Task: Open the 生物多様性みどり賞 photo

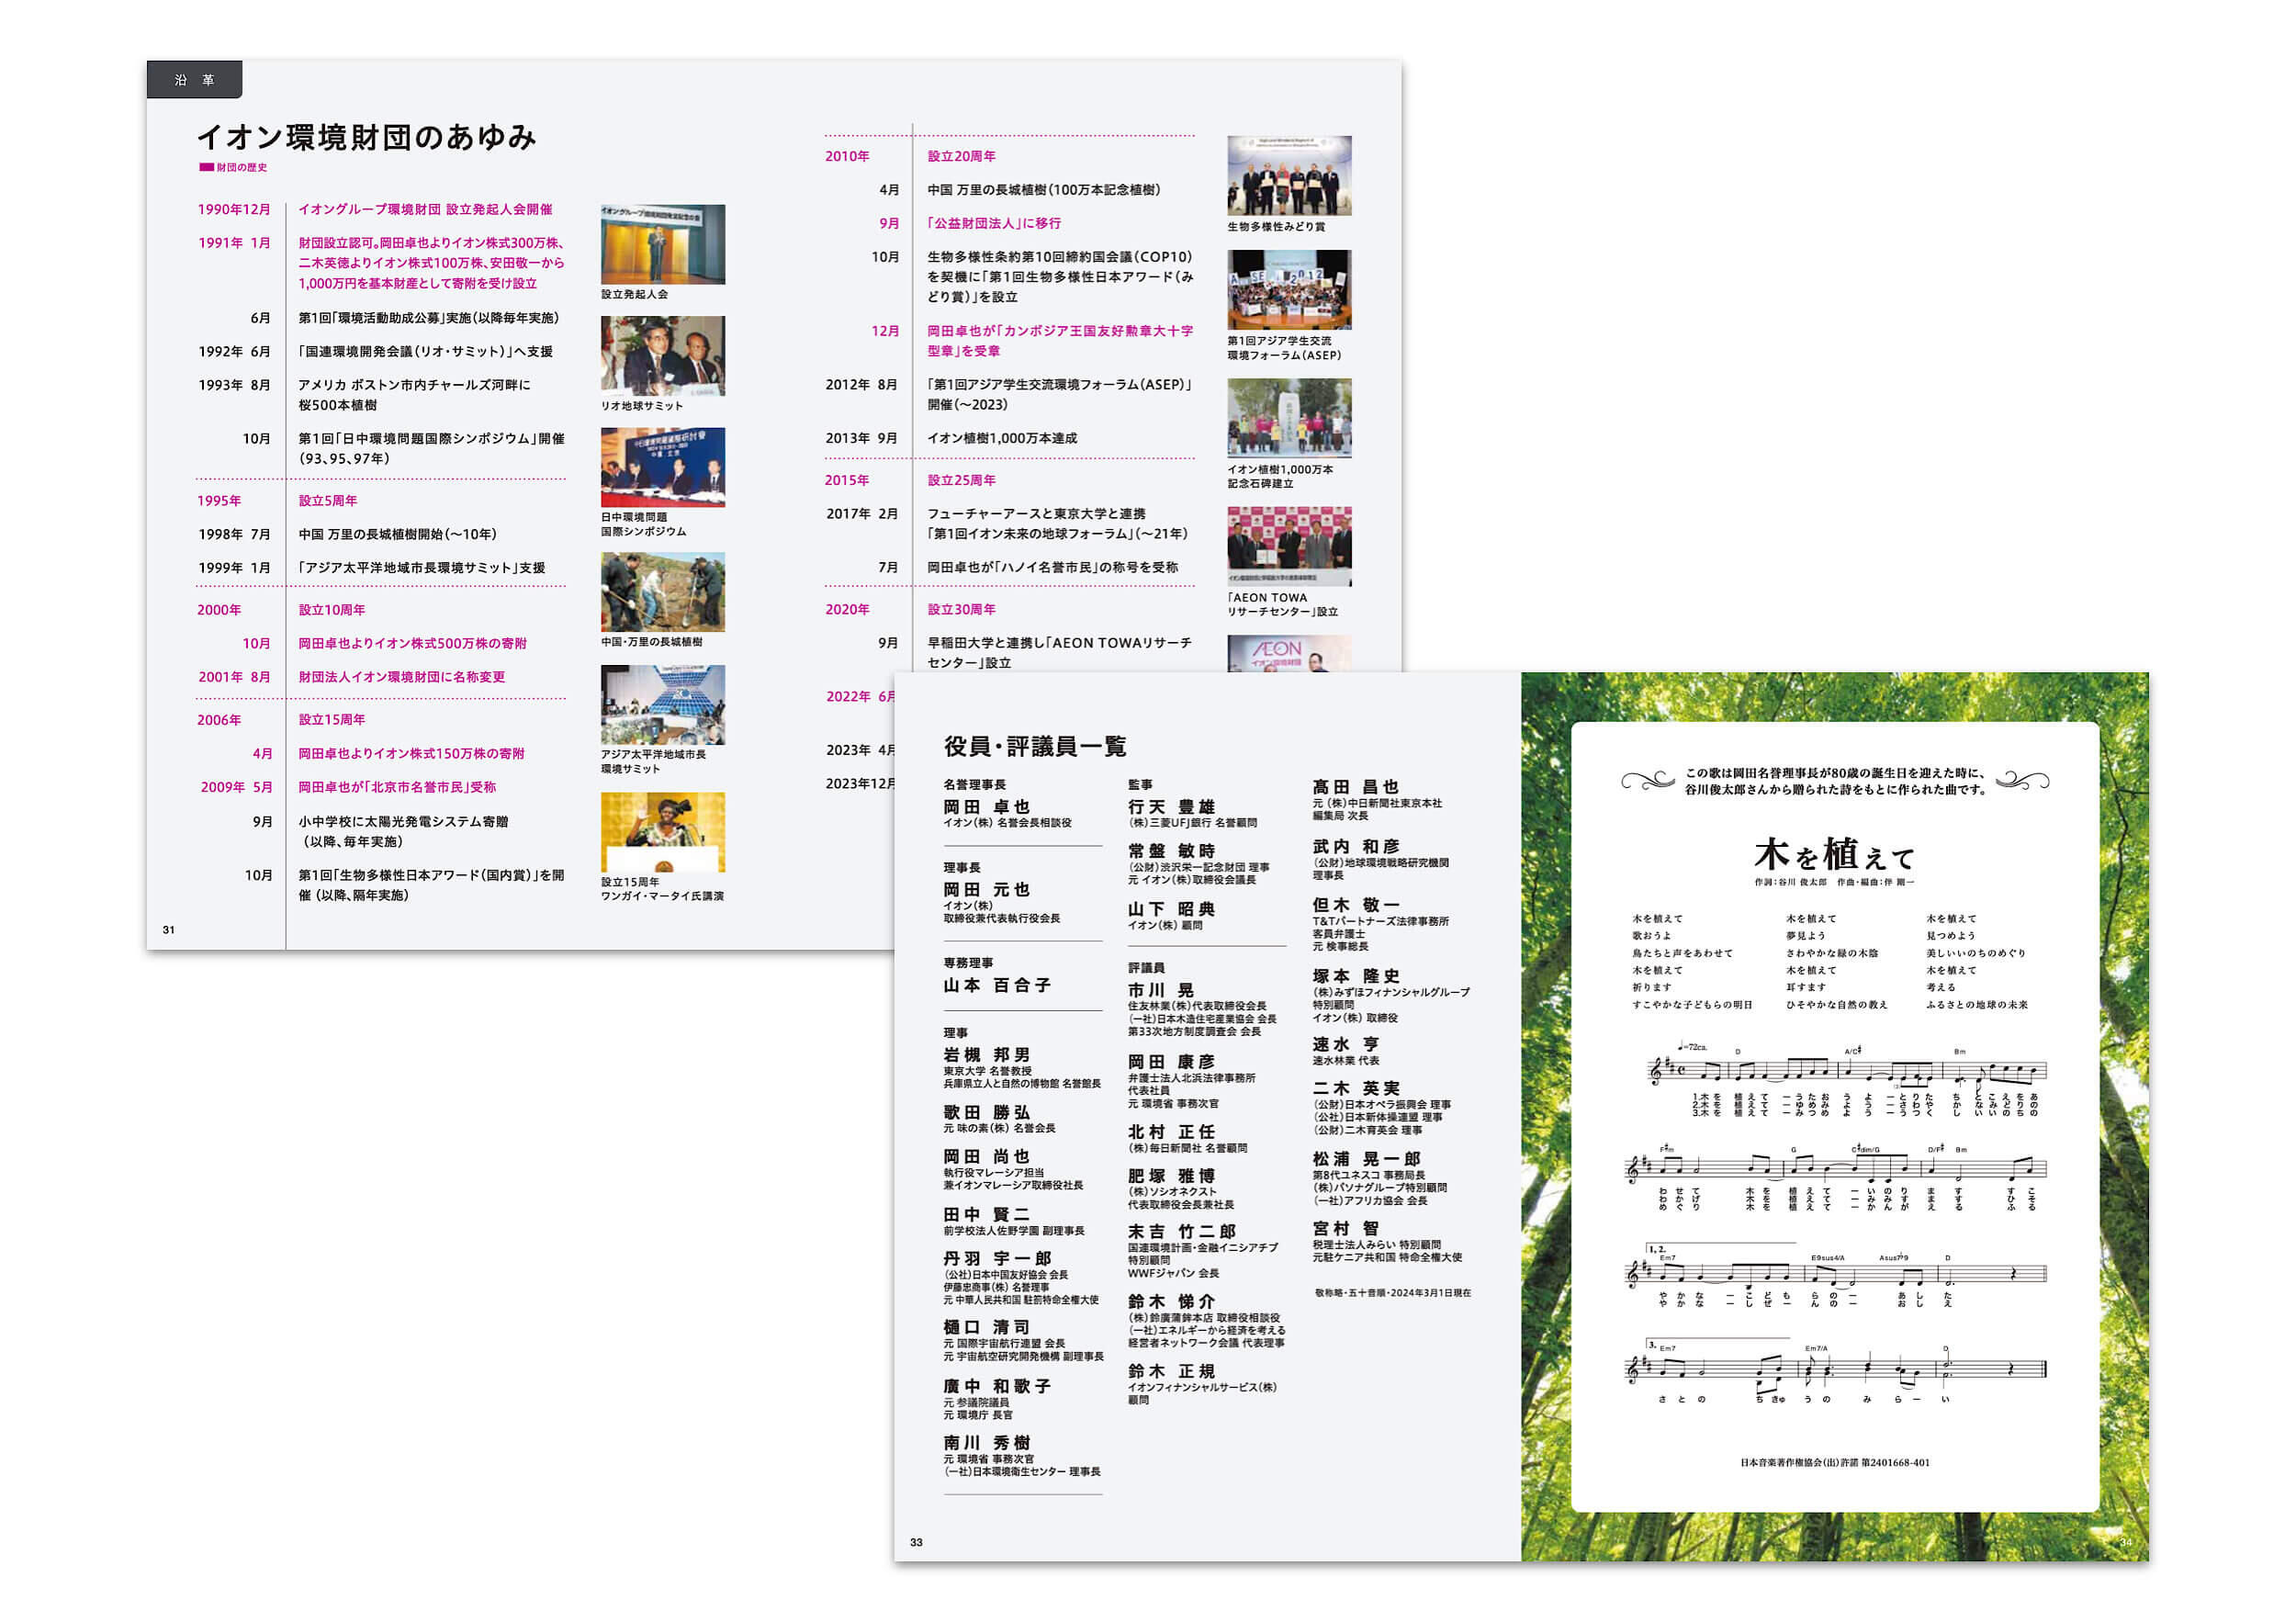Action: pos(1289,176)
